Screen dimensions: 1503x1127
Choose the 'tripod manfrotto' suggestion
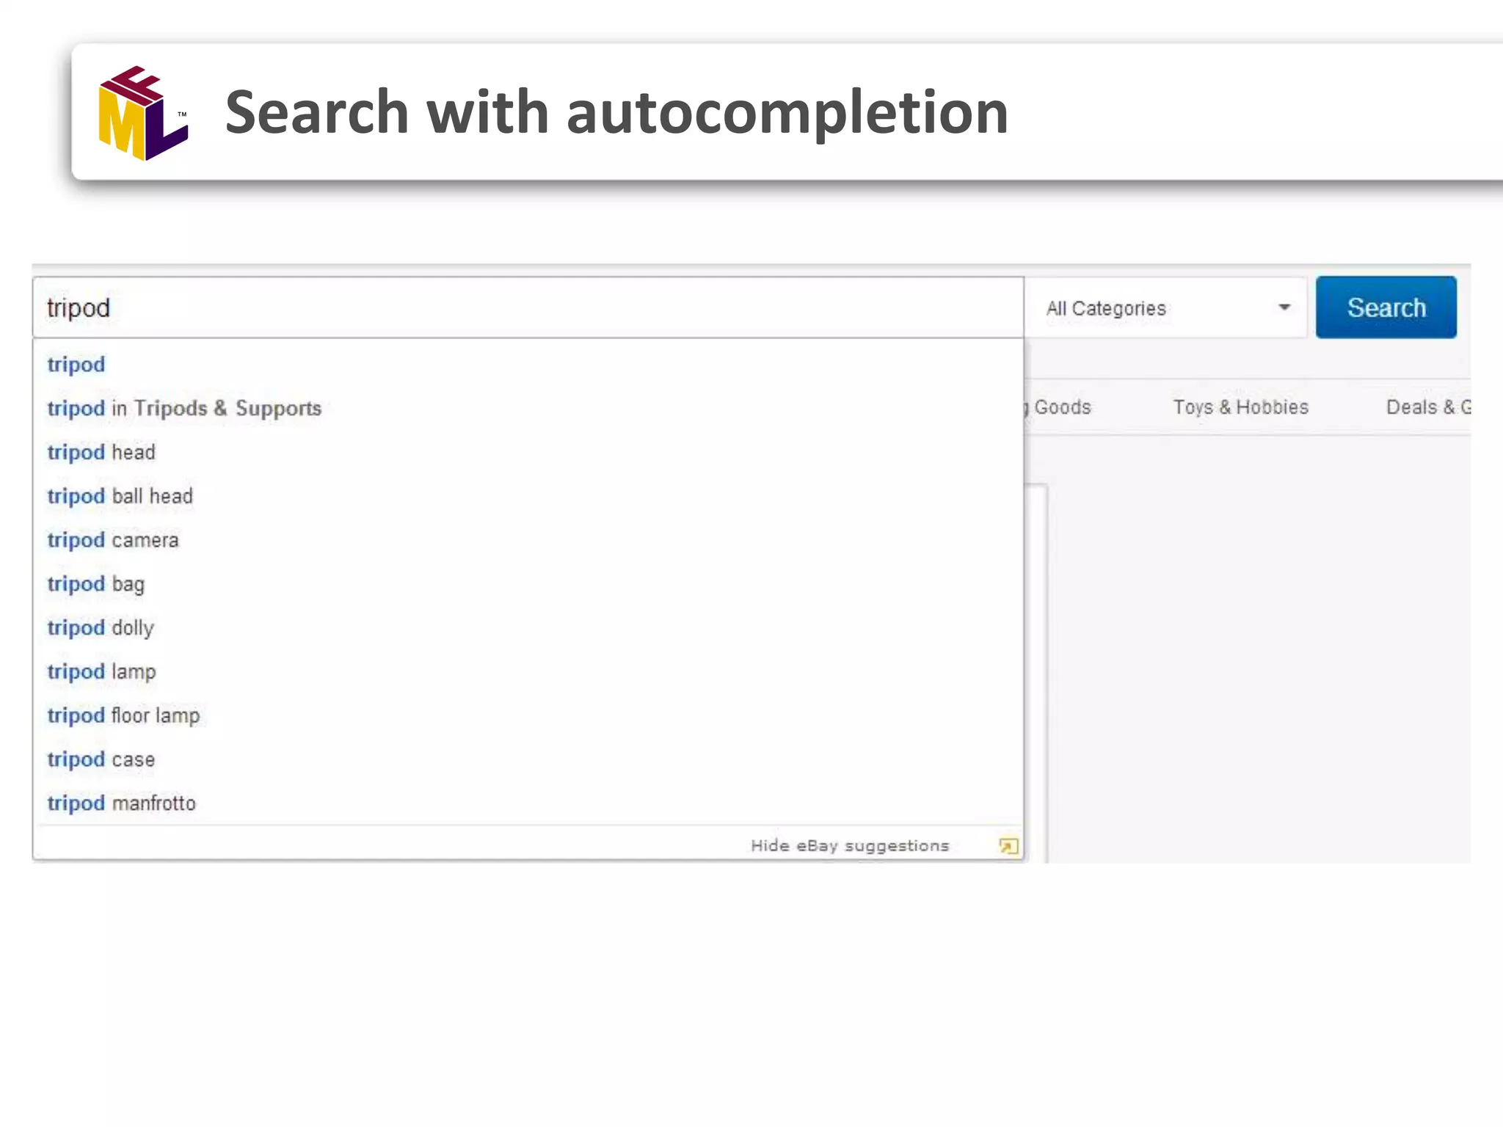(x=122, y=803)
